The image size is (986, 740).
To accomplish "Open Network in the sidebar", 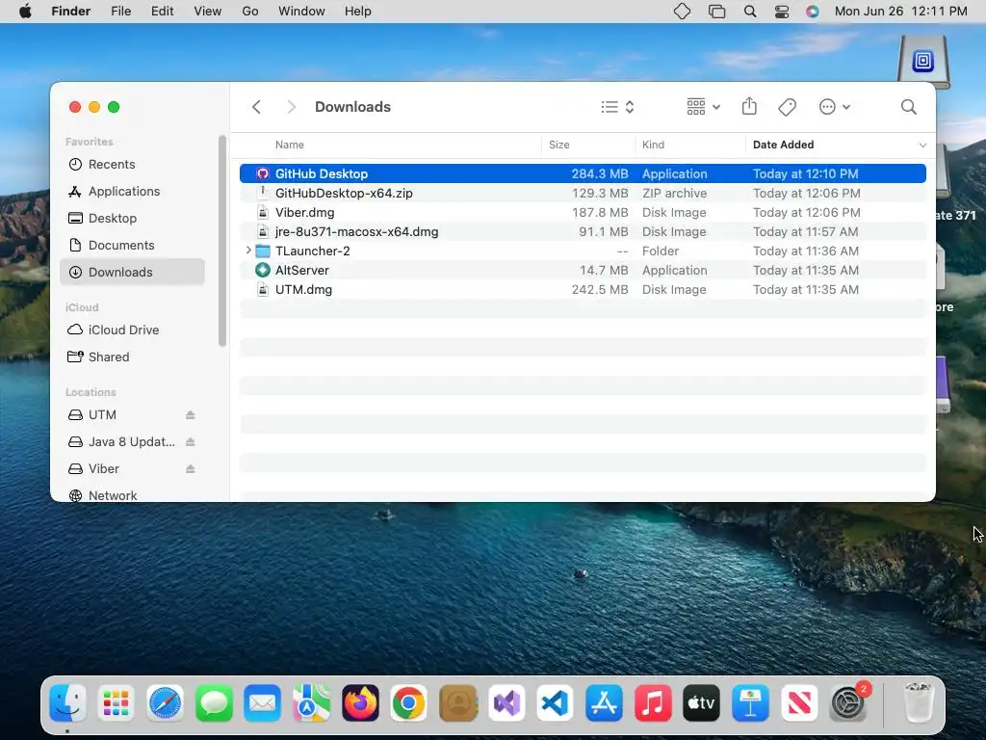I will pyautogui.click(x=132, y=495).
